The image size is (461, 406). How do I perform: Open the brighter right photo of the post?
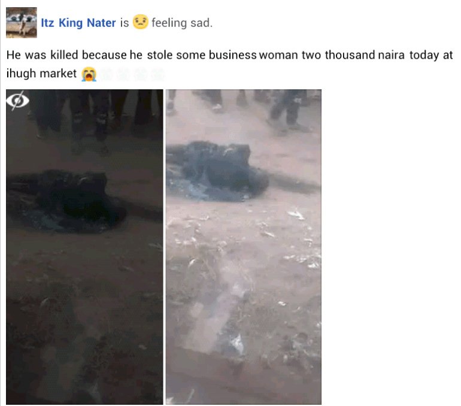coord(244,247)
